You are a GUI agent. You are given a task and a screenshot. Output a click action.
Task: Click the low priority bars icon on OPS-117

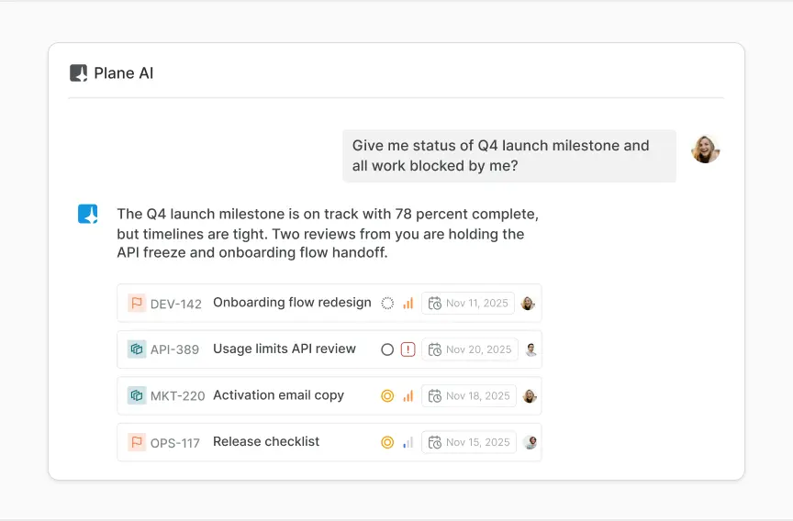coord(408,442)
